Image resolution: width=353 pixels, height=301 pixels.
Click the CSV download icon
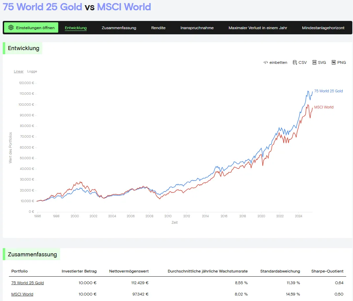click(x=295, y=62)
